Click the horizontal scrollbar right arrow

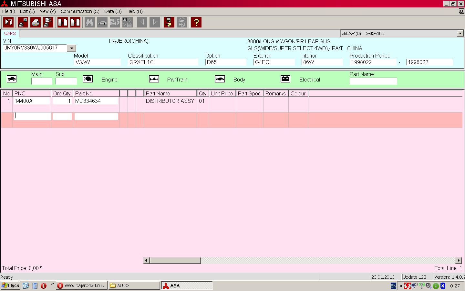click(459, 261)
